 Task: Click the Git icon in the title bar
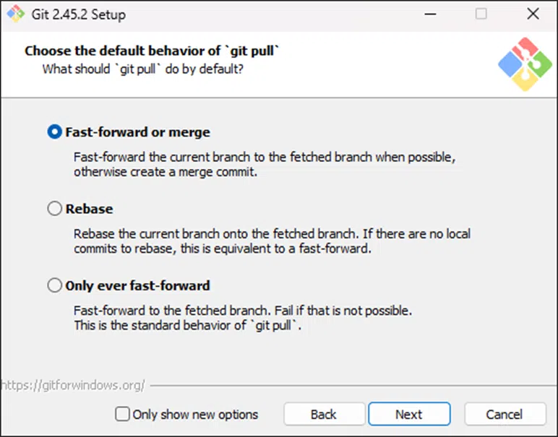[x=15, y=14]
